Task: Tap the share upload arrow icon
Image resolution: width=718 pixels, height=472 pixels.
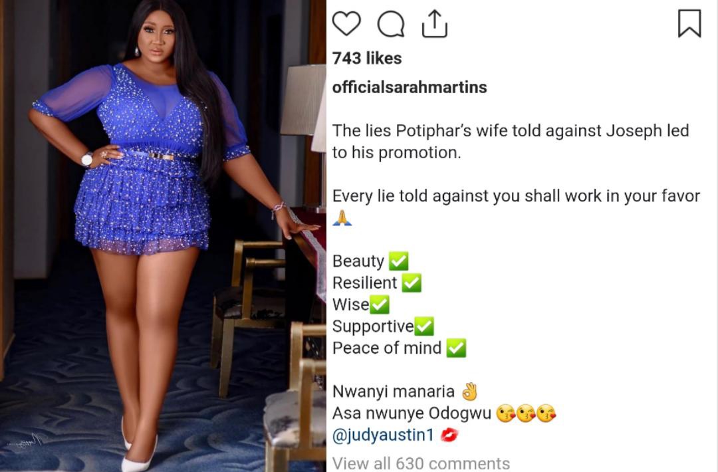Action: (434, 23)
